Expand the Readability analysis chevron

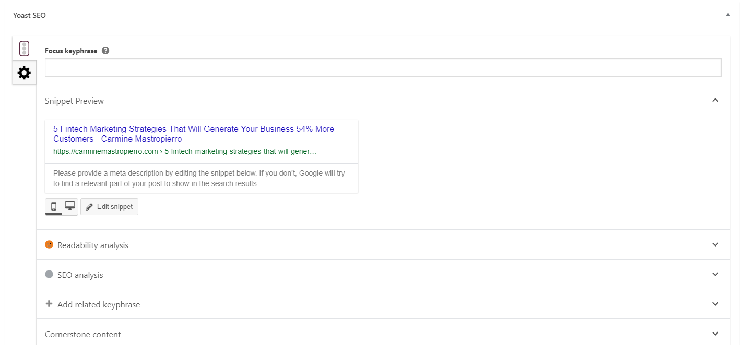715,244
